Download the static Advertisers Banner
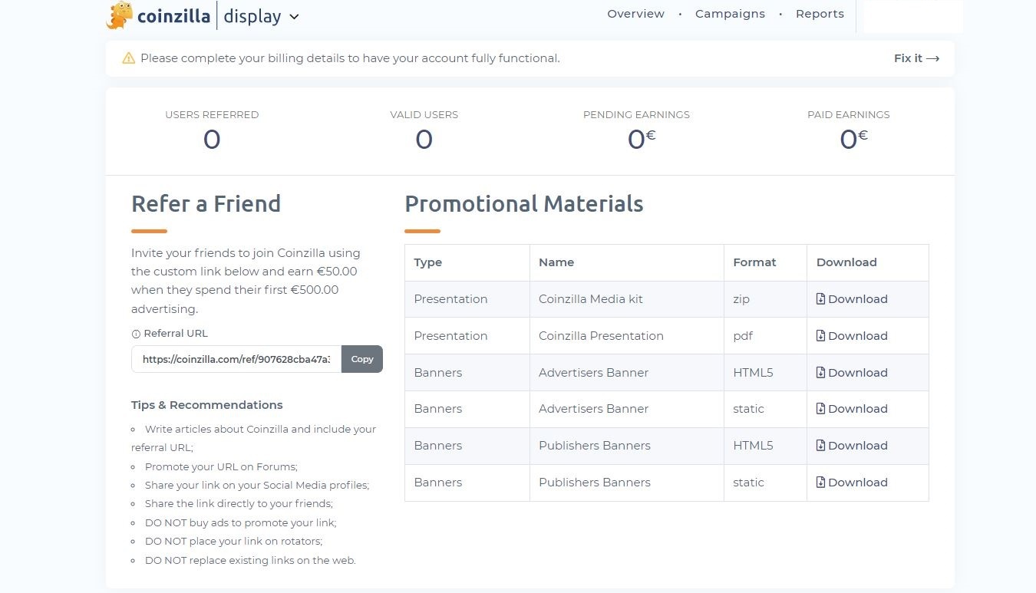The image size is (1036, 593). [x=852, y=409]
